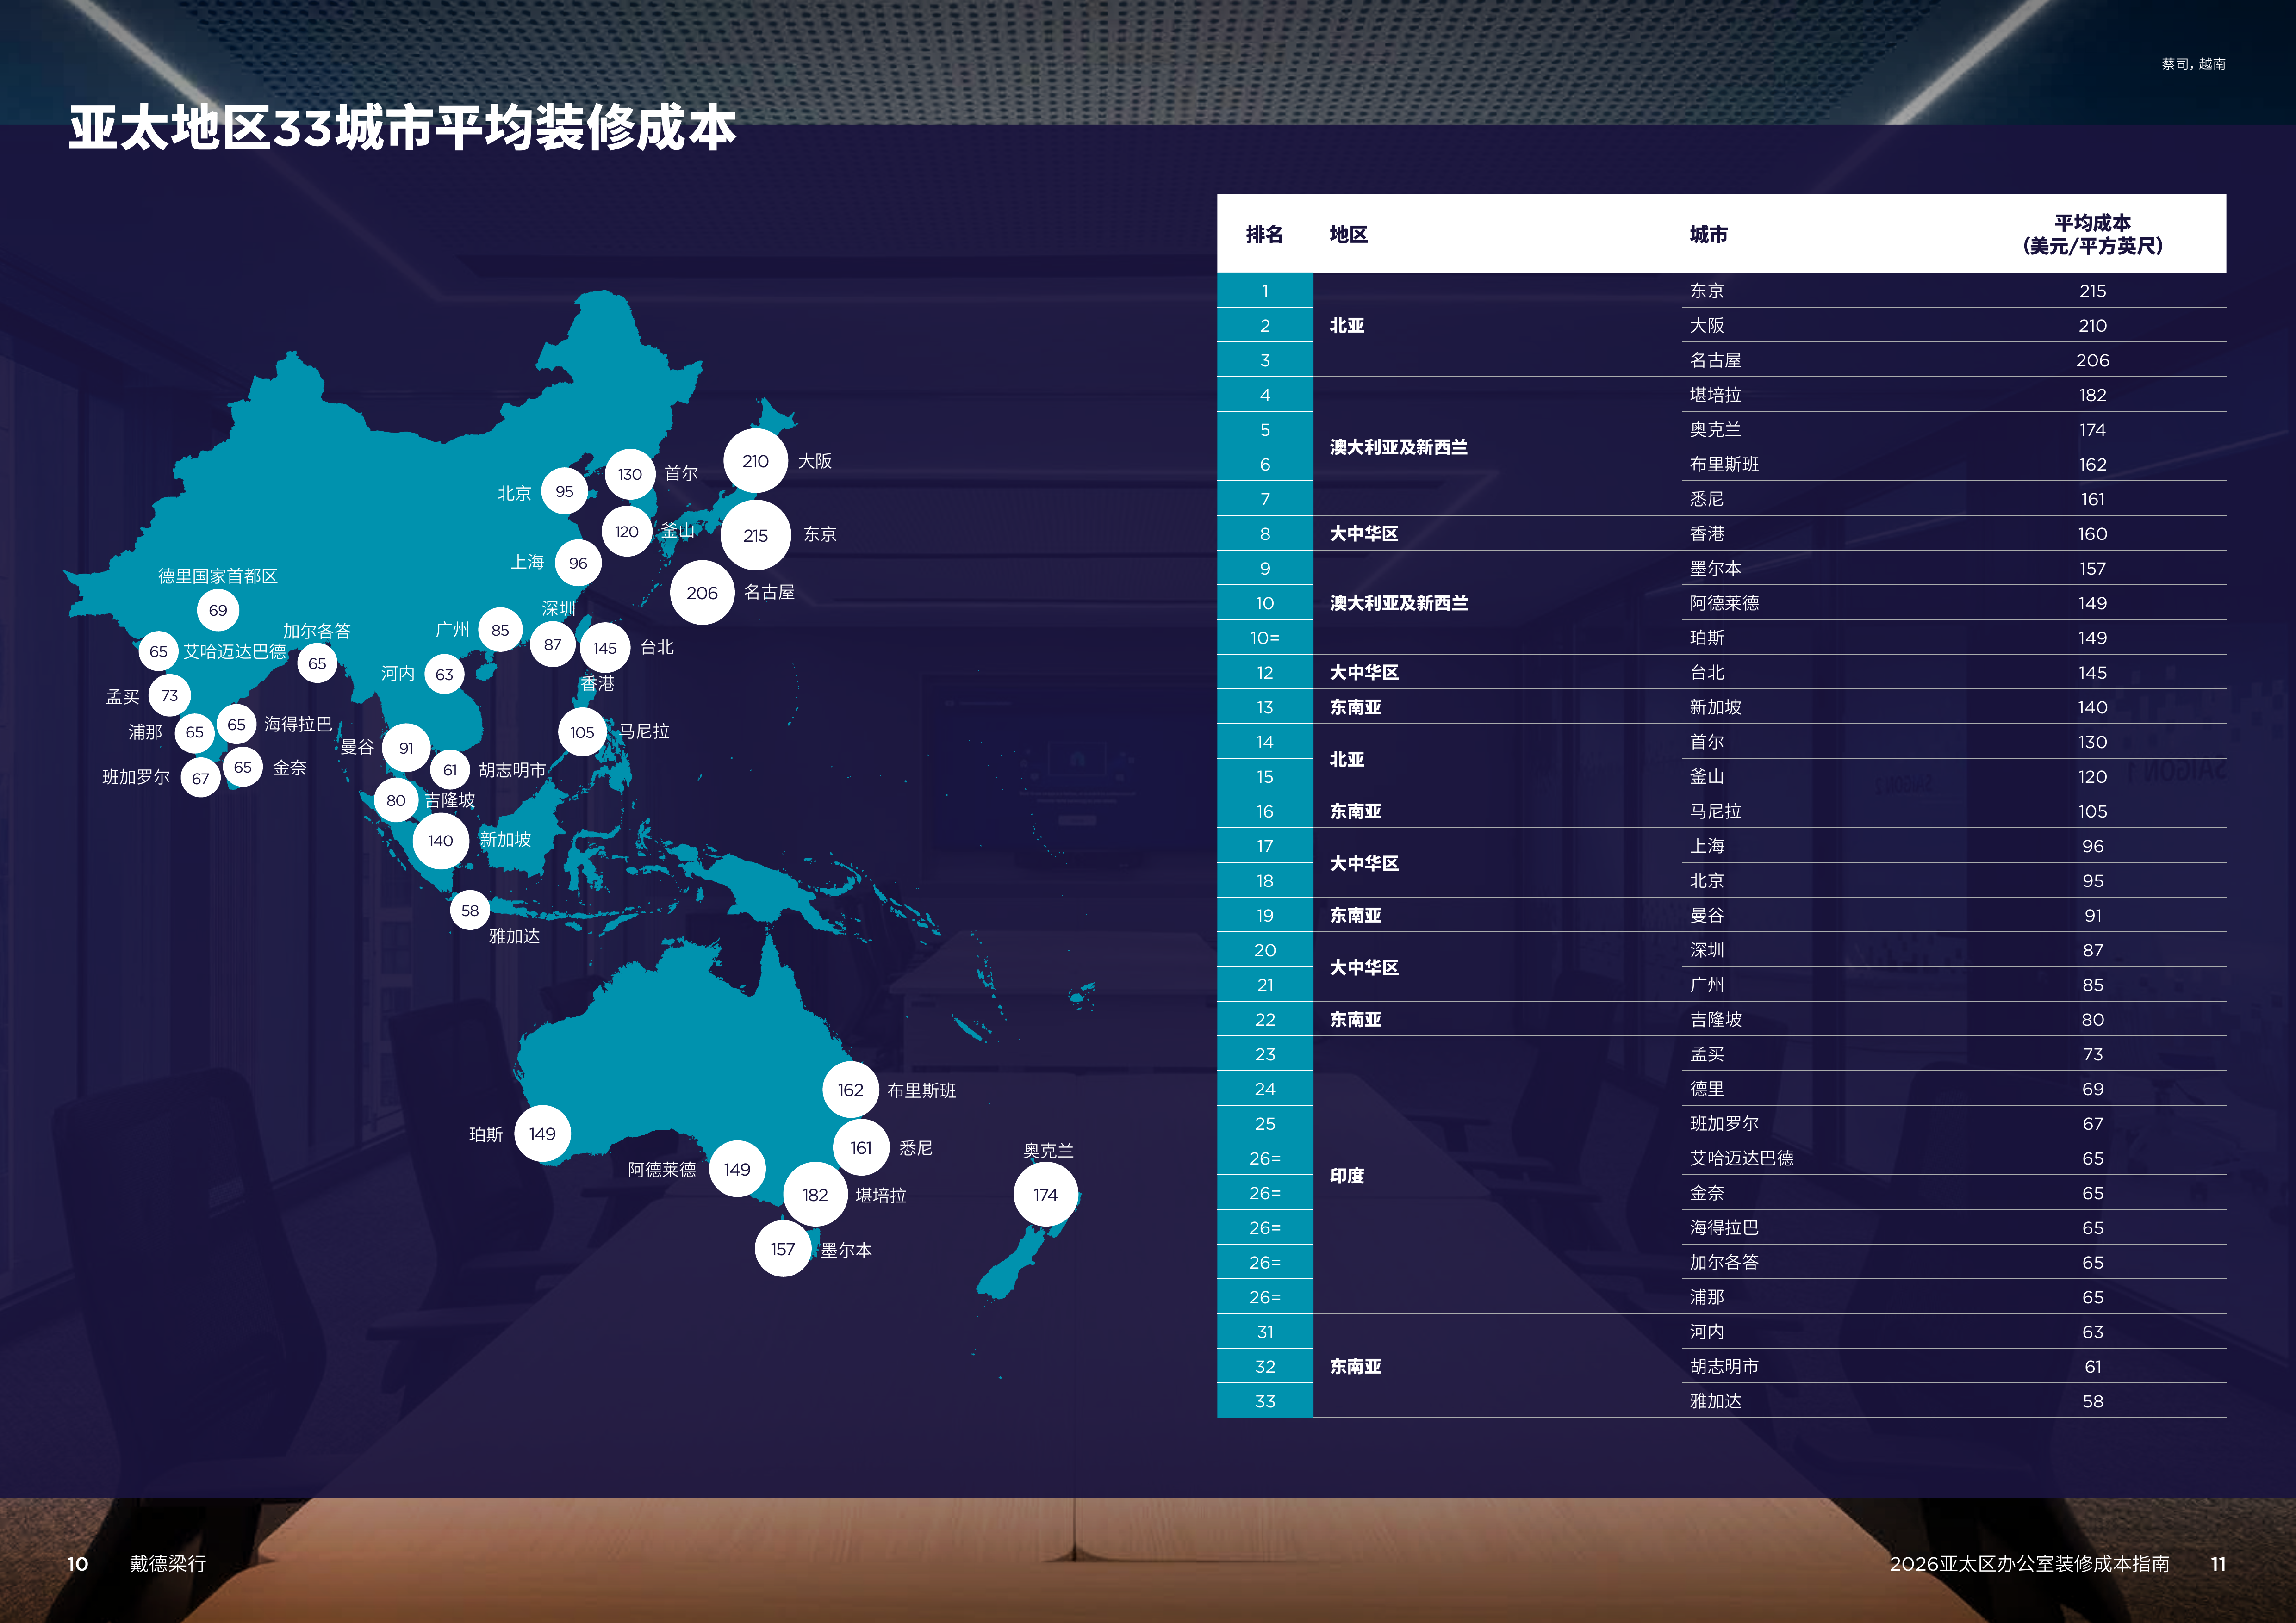The height and width of the screenshot is (1623, 2296).
Task: Click the 206 bubble beside 名古屋
Action: click(x=702, y=593)
